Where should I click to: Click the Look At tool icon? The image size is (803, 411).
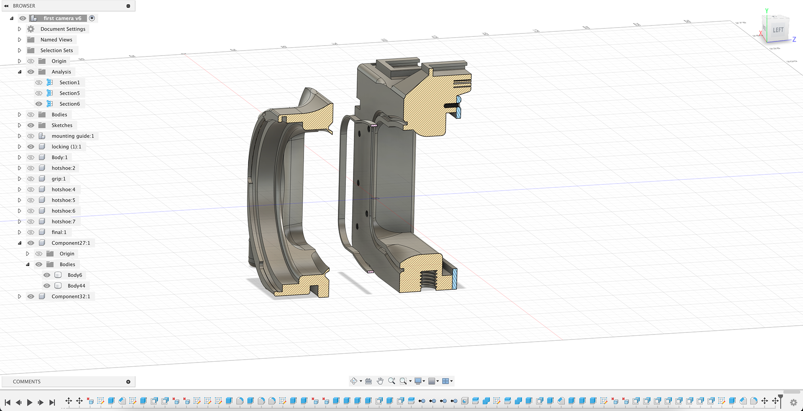[368, 381]
